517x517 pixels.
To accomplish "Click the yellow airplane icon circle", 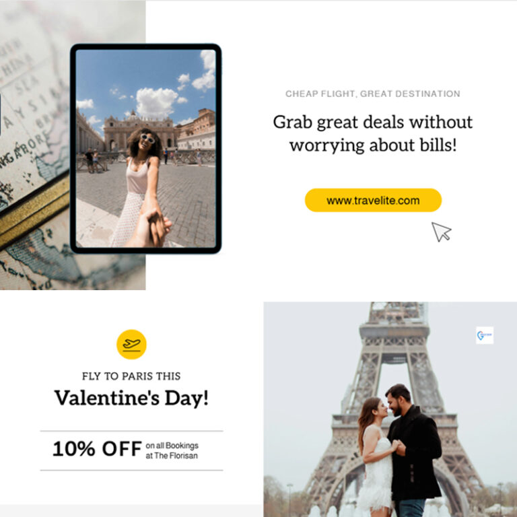I will [131, 344].
